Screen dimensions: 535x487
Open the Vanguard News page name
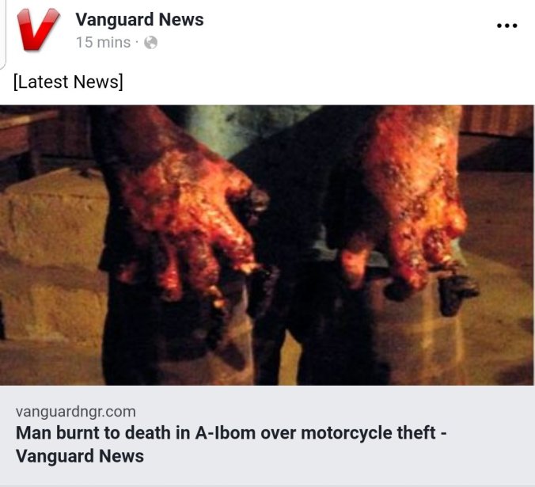coord(139,20)
